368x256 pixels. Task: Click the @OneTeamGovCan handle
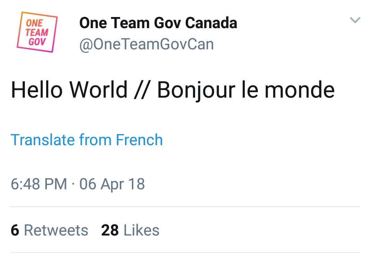(147, 44)
